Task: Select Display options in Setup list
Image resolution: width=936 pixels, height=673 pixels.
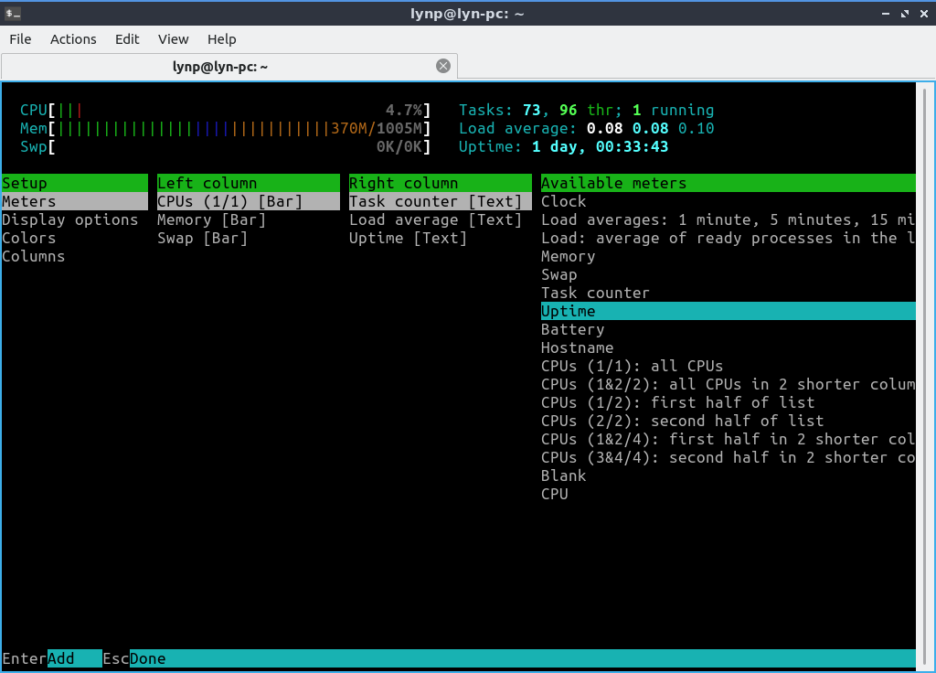Action: coord(70,219)
